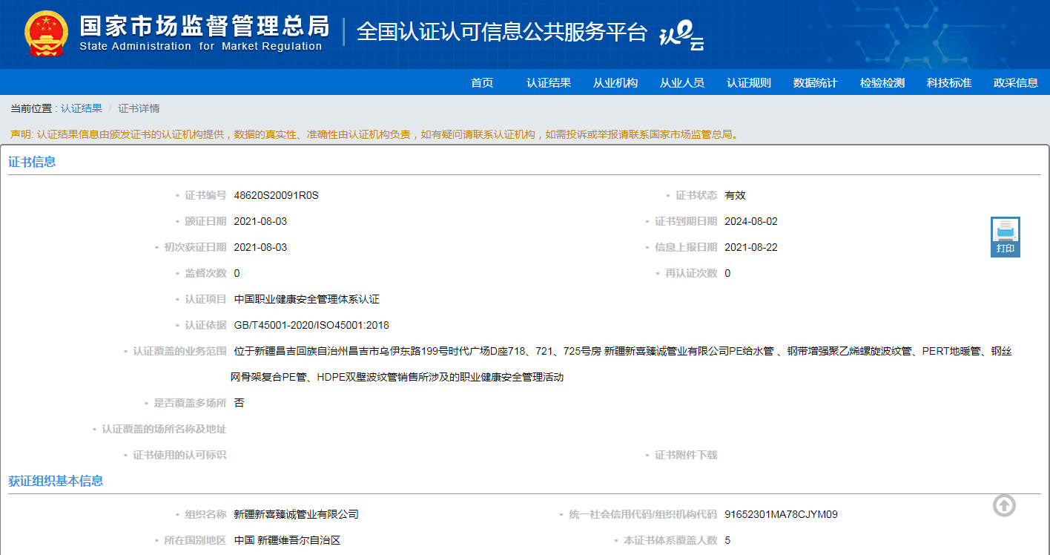This screenshot has width=1050, height=555.
Task: Click the 证书详情 breadcrumb text
Action: point(139,108)
